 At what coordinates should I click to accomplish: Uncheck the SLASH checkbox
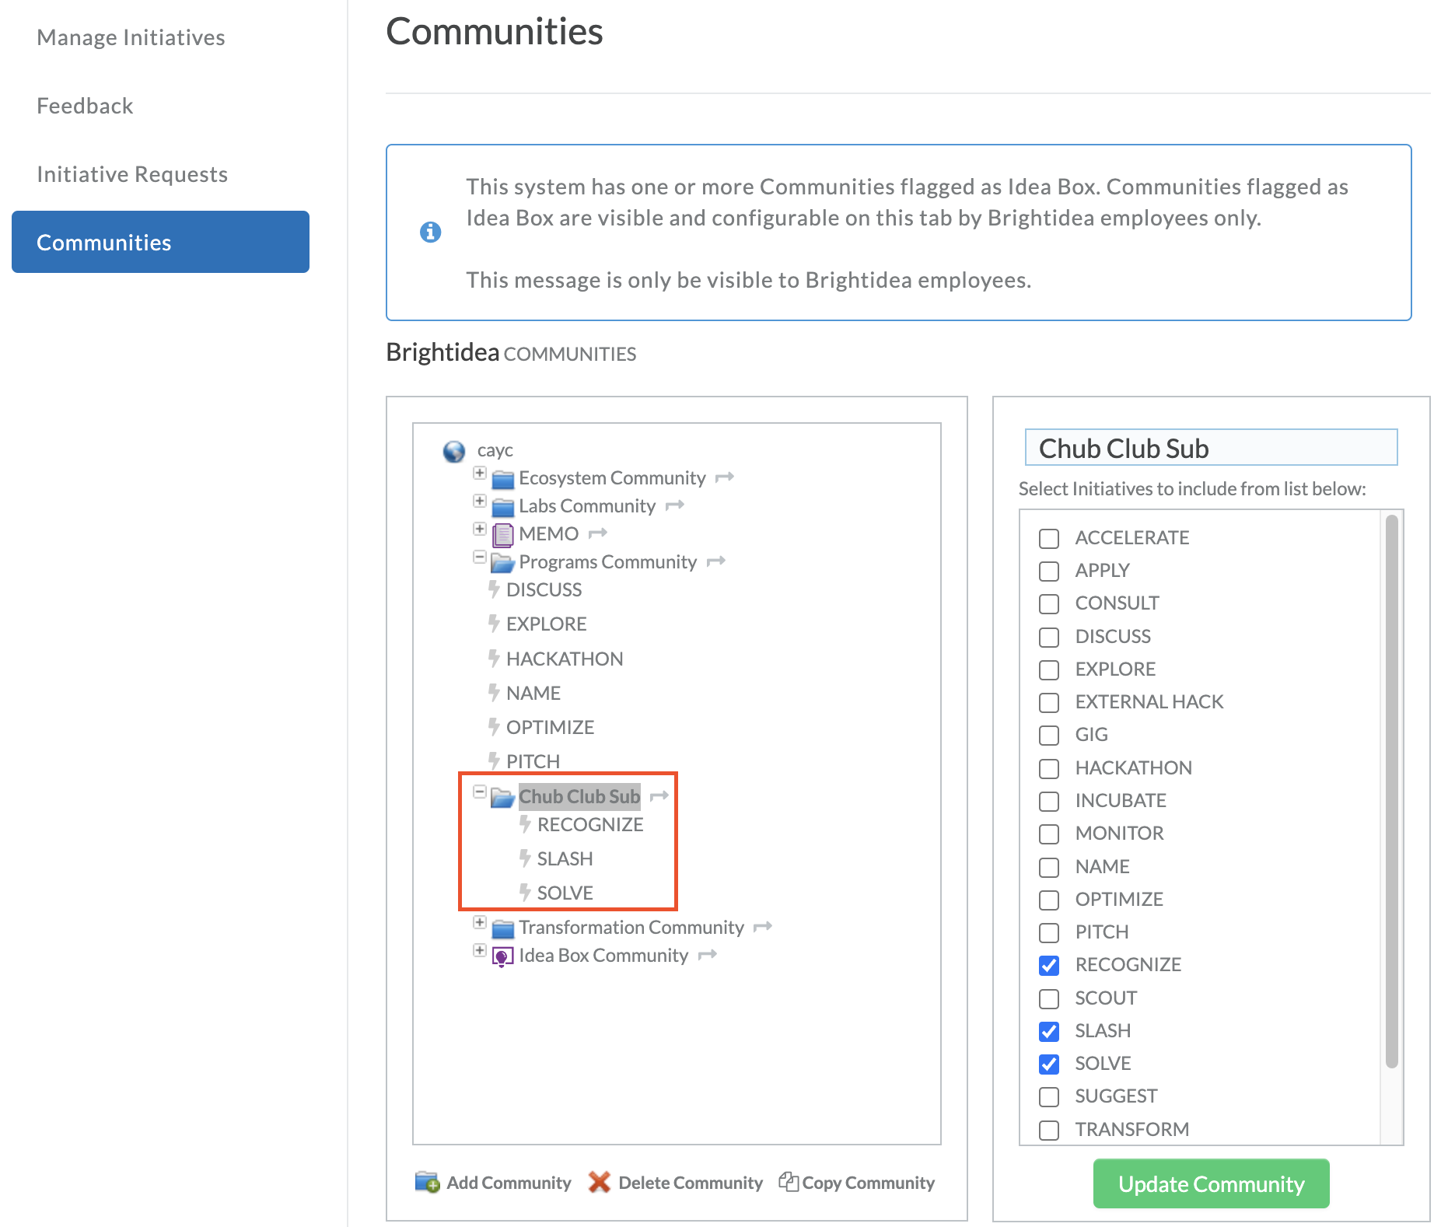1049,1032
